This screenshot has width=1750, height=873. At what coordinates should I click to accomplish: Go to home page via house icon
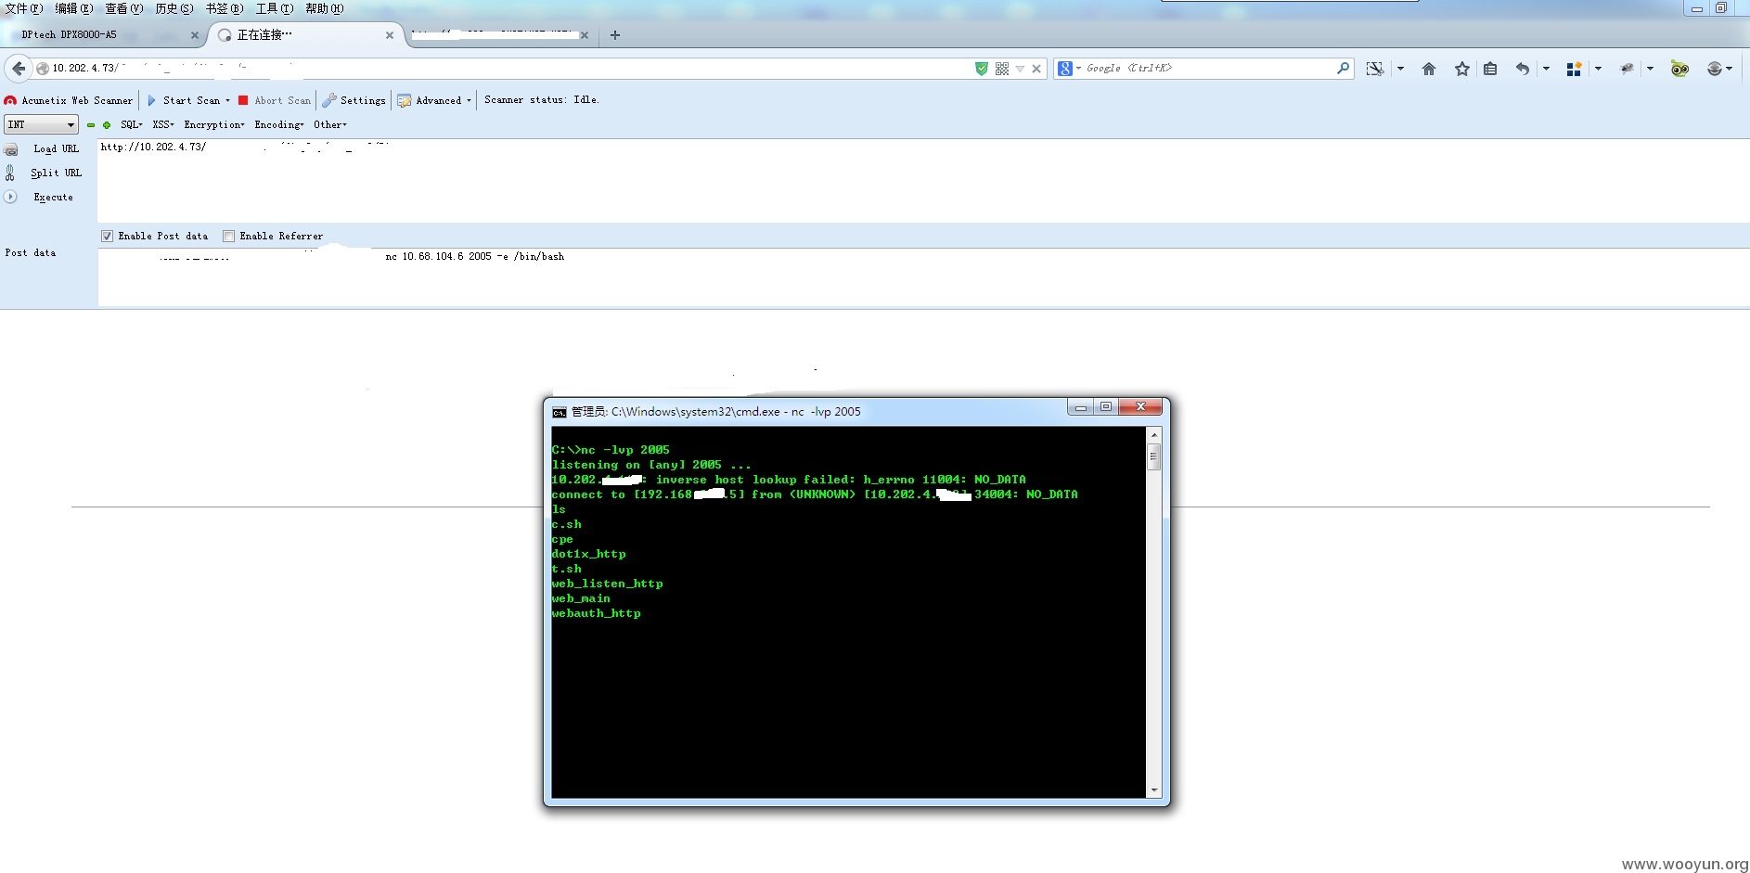click(x=1429, y=69)
